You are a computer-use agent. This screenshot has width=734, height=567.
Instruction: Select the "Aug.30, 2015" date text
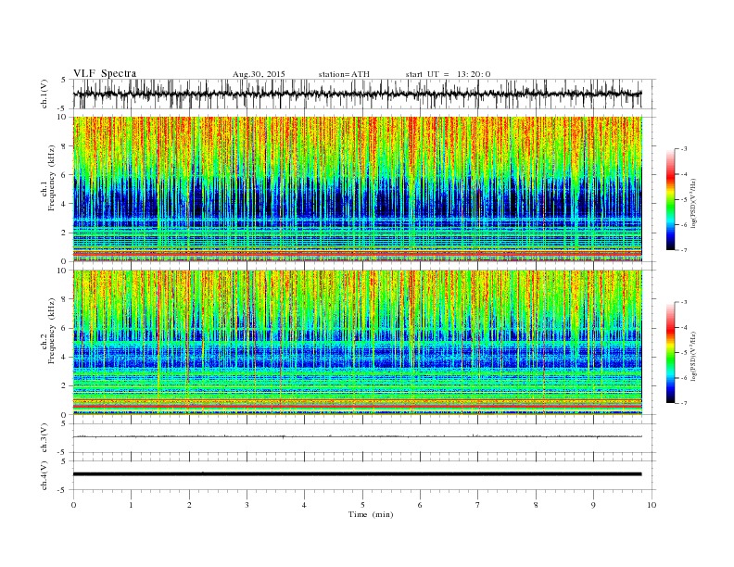(x=259, y=74)
